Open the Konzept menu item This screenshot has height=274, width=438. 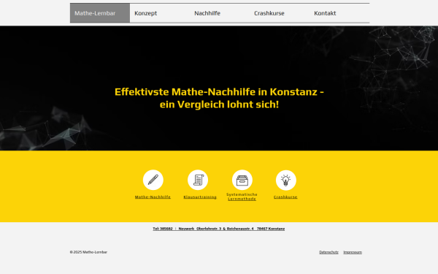tap(160, 13)
